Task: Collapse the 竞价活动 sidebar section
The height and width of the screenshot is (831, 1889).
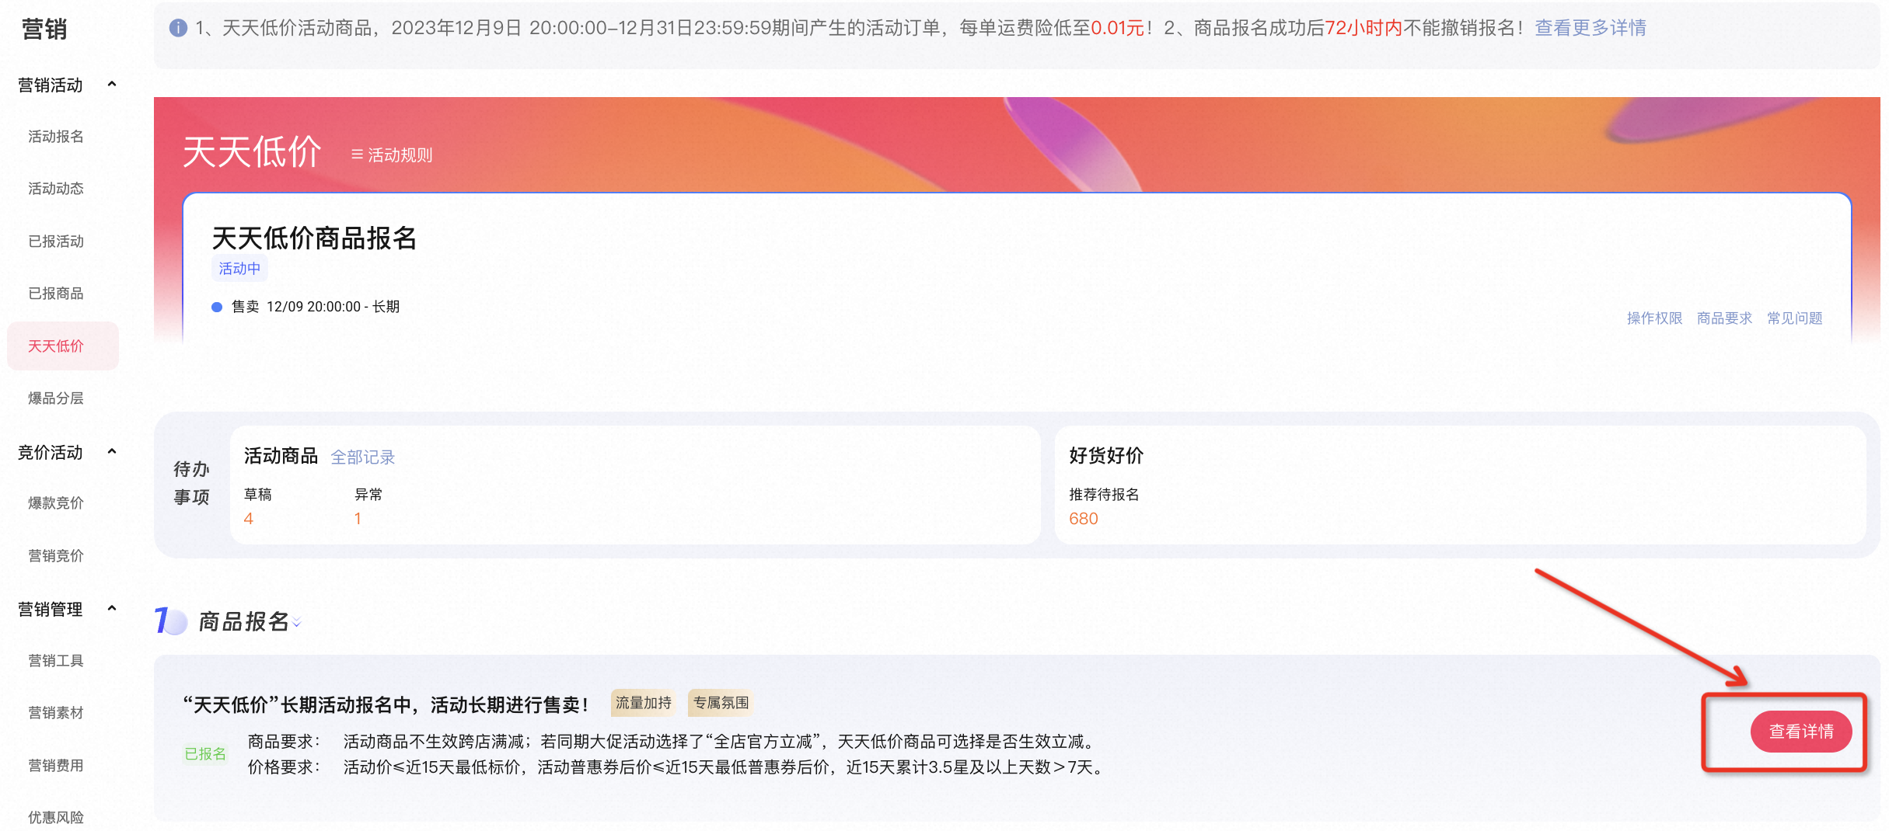Action: [x=112, y=451]
